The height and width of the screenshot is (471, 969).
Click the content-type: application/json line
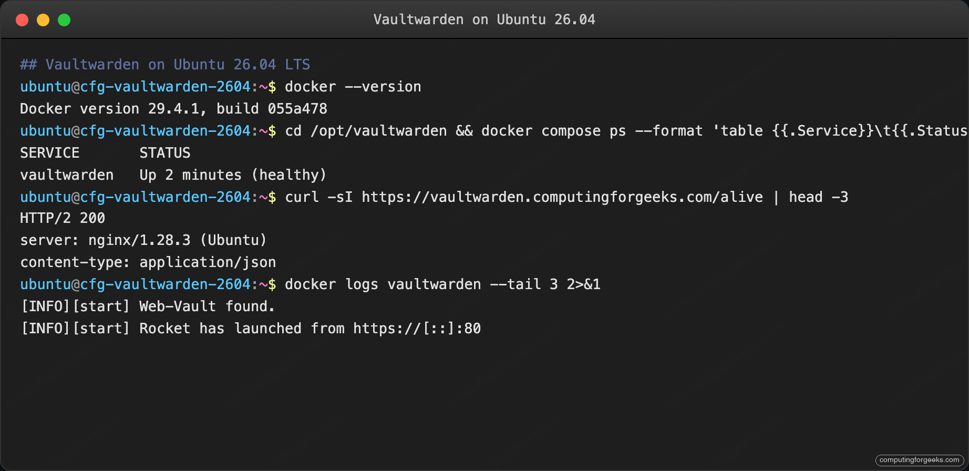[148, 262]
